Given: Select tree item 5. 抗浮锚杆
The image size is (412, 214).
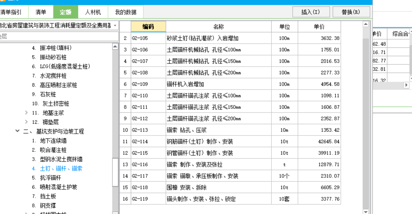Looking at the screenshot, I should point(47,178).
